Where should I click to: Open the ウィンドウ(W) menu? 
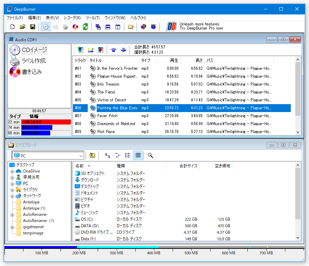pos(115,18)
